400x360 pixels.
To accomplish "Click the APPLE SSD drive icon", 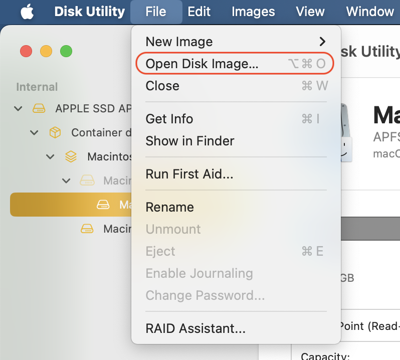I will [39, 108].
